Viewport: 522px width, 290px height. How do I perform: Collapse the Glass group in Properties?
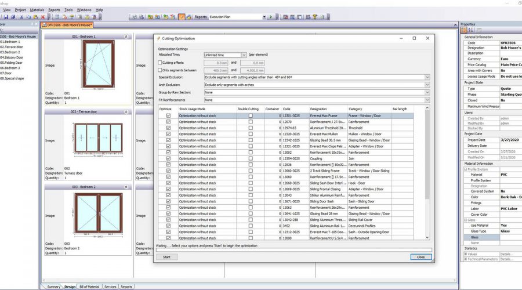[465, 220]
